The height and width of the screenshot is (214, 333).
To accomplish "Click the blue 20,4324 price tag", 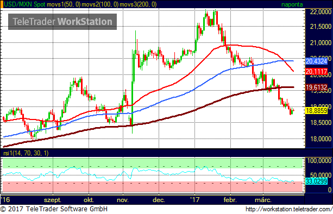I will pos(317,61).
